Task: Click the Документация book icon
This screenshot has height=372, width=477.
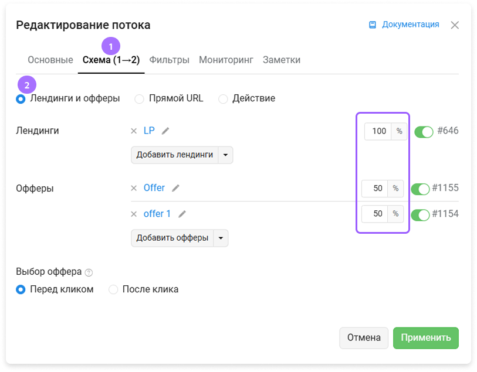Action: coord(373,25)
